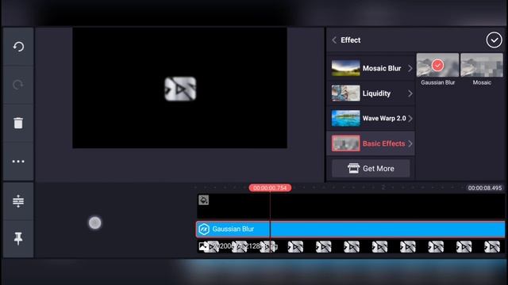Click the redo arrow icon
The height and width of the screenshot is (285, 508).
click(x=18, y=85)
